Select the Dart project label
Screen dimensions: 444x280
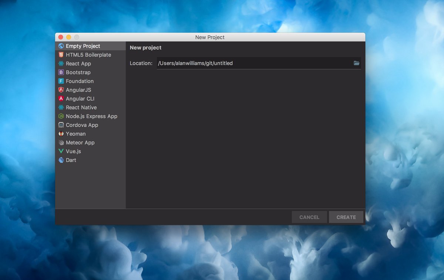tap(71, 160)
